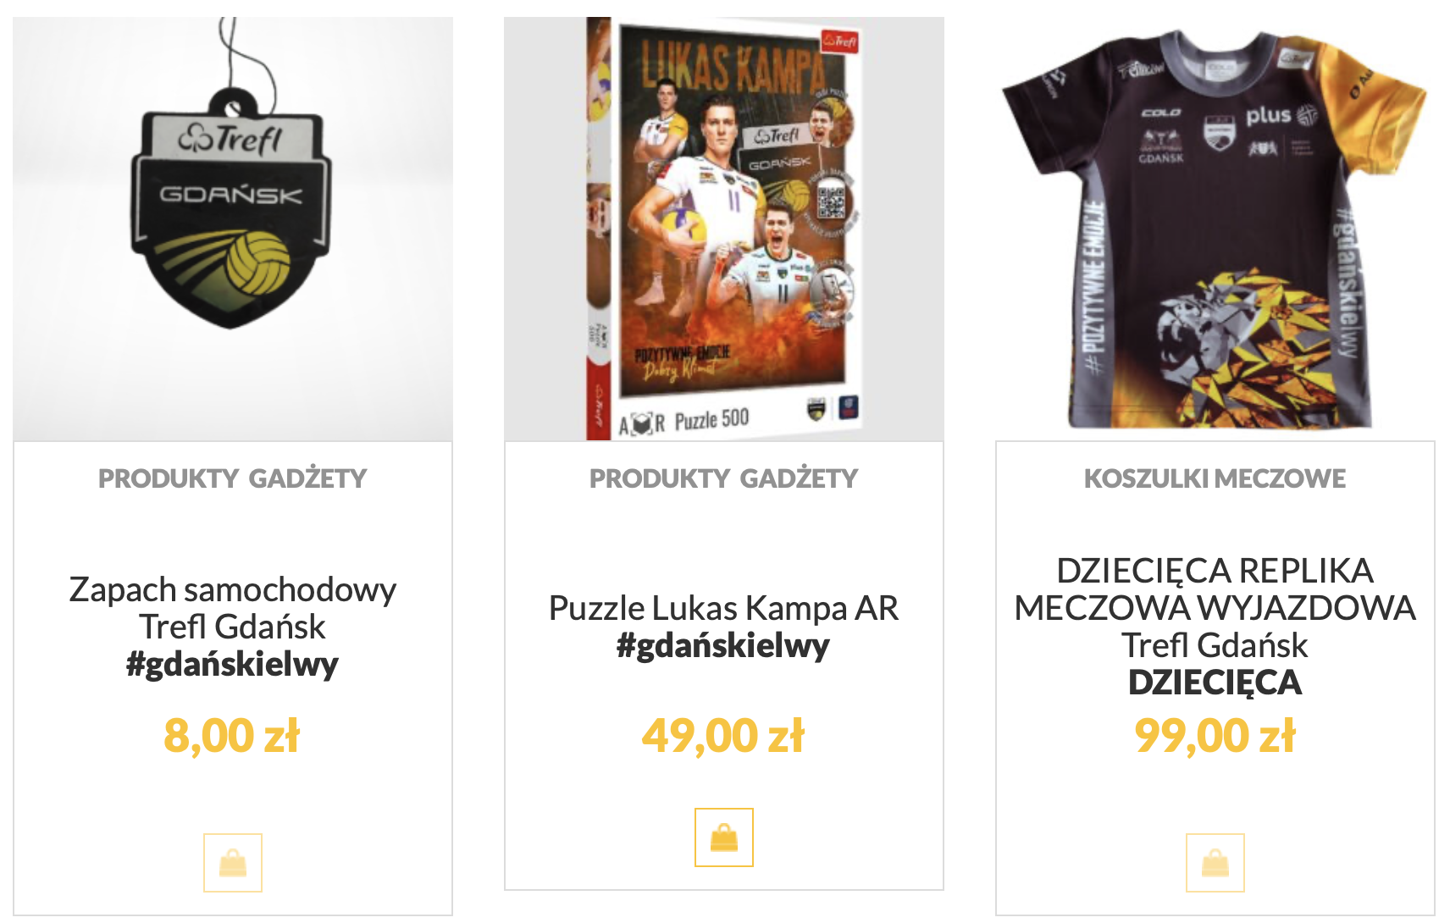The image size is (1450, 923).
Task: Click #gdańskielwy tag under the car air freshener
Action: coord(233,664)
